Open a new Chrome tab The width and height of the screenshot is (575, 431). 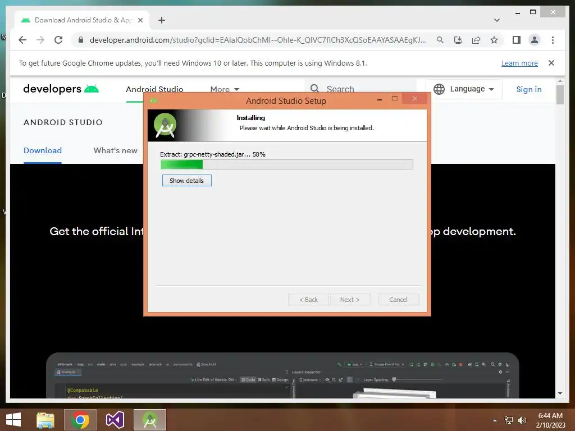point(162,20)
